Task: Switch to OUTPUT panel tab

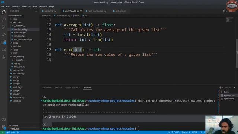Action: (58, 87)
